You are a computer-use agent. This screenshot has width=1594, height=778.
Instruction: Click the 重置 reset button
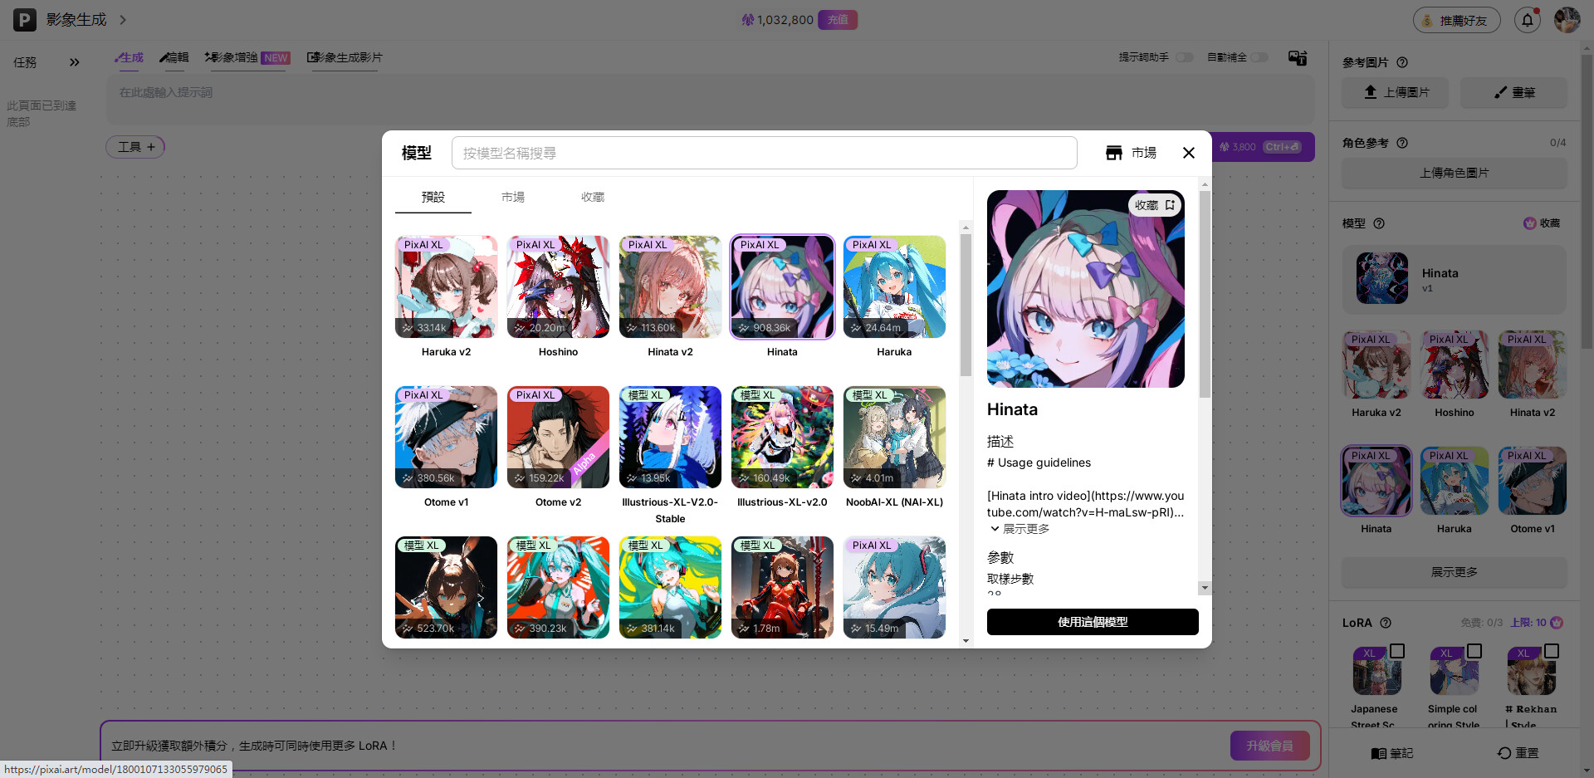[x=1518, y=753]
